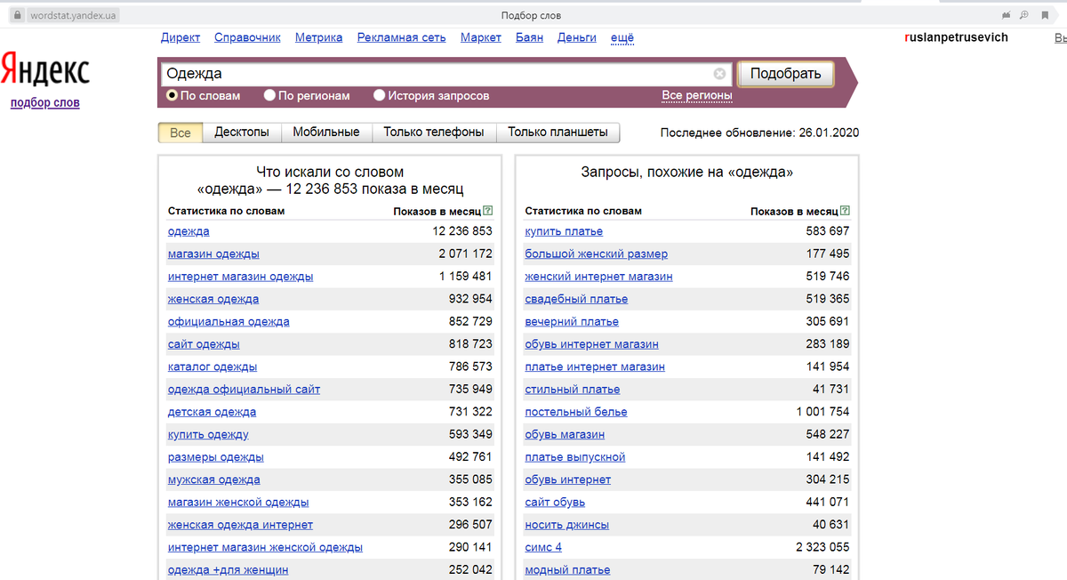Open similar query 'женский интернет магазин'
This screenshot has width=1067, height=580.
599,277
